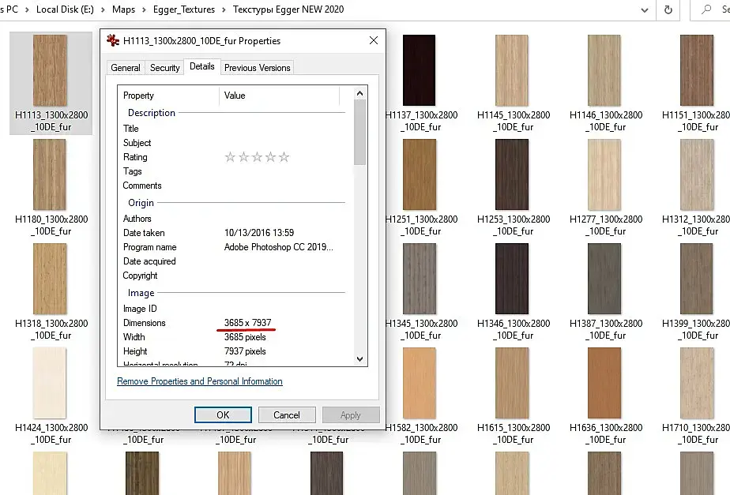Select the Copyright property row
The width and height of the screenshot is (730, 495).
click(x=233, y=276)
